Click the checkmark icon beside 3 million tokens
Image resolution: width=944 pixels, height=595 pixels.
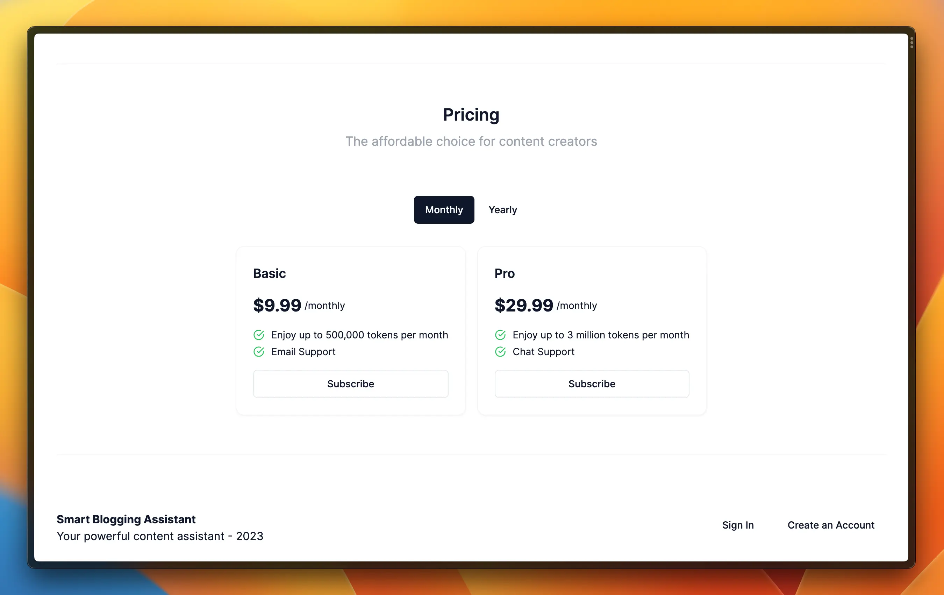500,335
